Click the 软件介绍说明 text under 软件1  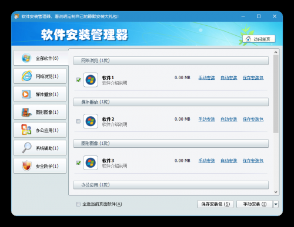[x=115, y=83]
